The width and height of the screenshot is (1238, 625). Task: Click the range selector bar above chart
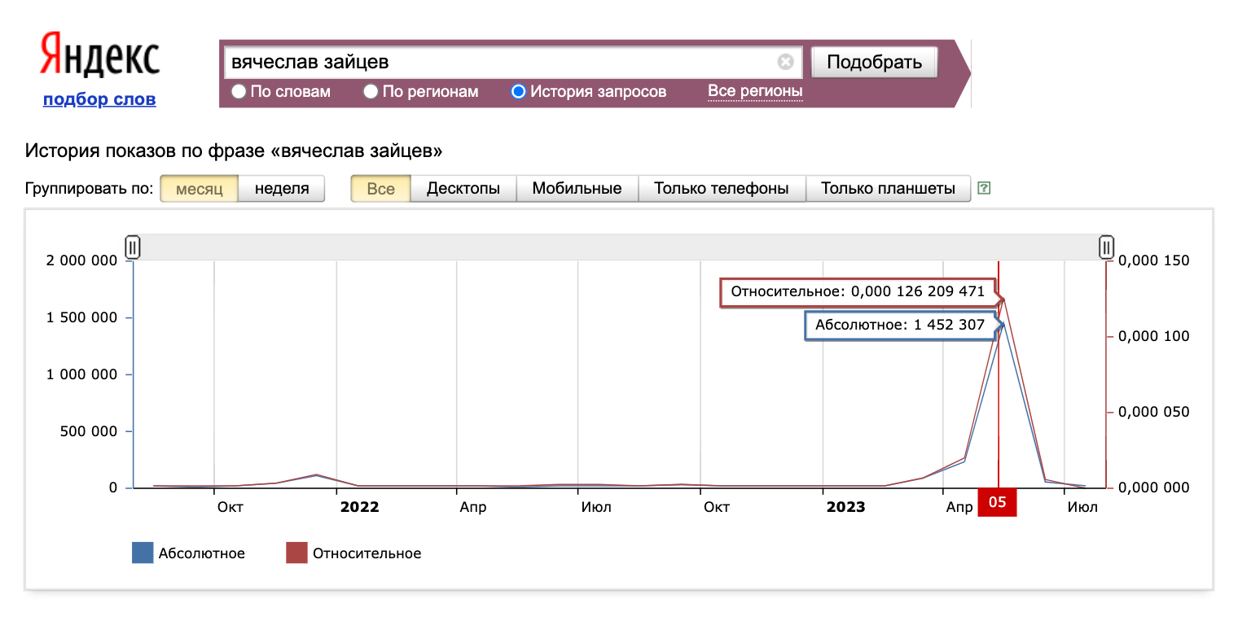[x=619, y=247]
